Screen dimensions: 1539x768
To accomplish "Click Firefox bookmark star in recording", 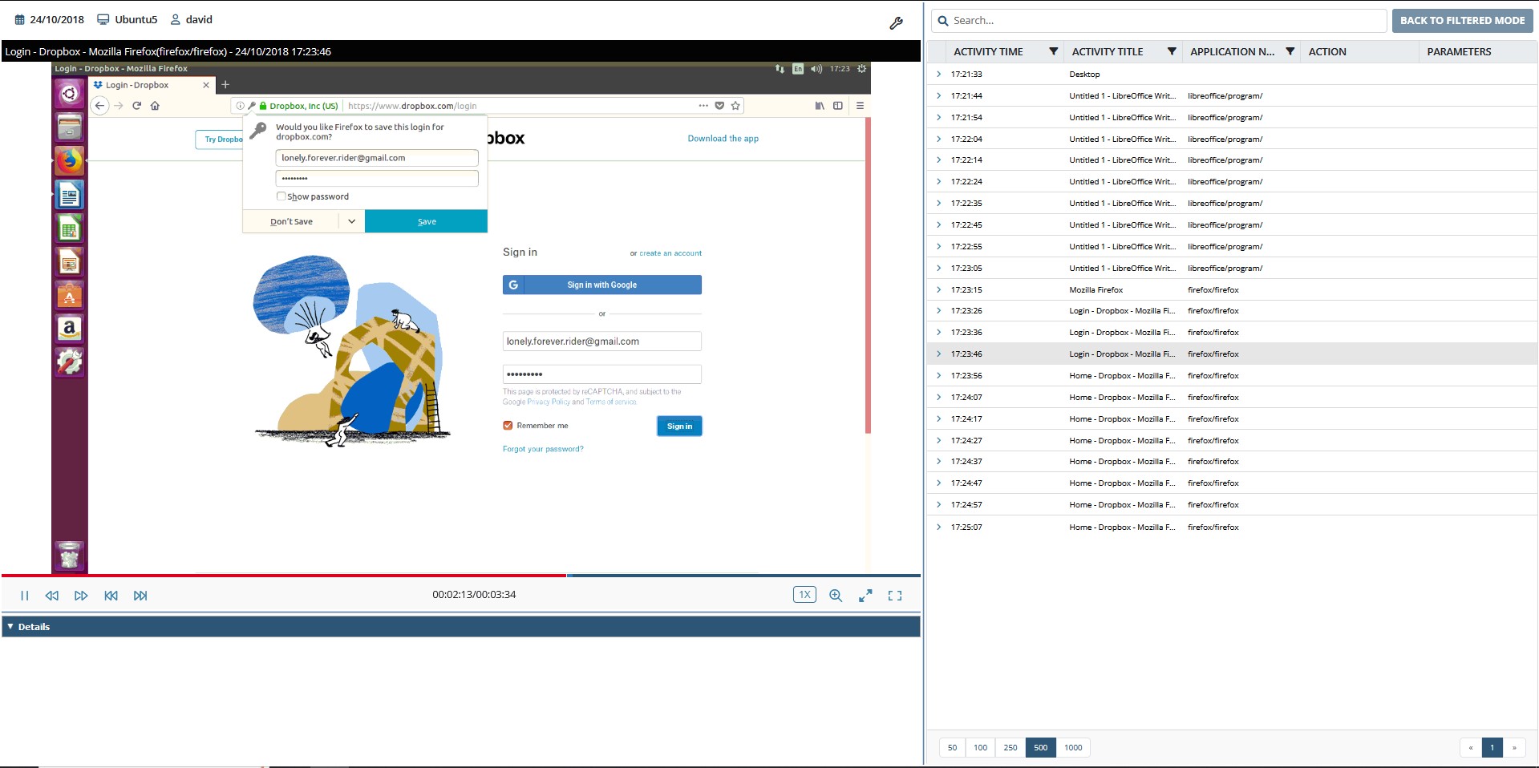I will 735,106.
